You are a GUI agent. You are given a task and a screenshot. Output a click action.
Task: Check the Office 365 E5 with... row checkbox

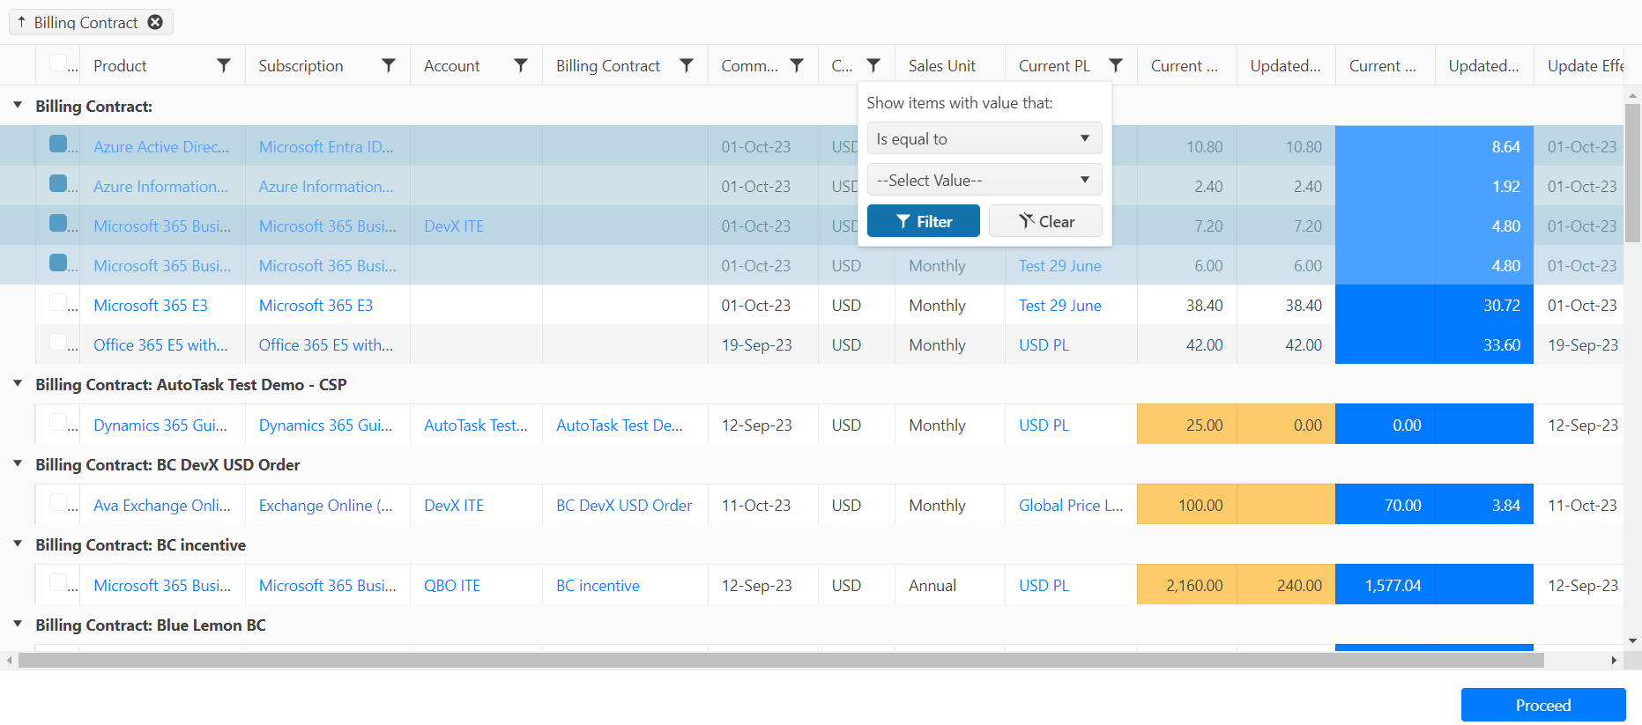click(x=58, y=342)
